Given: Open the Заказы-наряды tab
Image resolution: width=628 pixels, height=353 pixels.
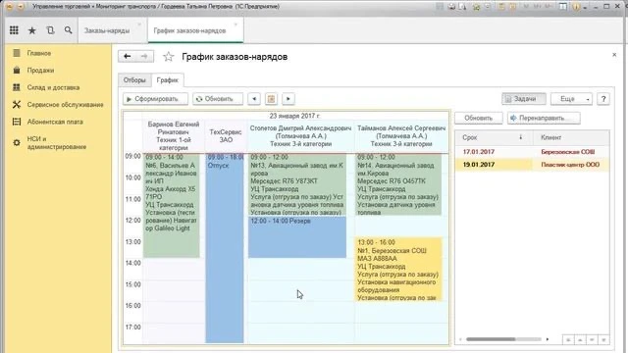Looking at the screenshot, I should pyautogui.click(x=107, y=30).
